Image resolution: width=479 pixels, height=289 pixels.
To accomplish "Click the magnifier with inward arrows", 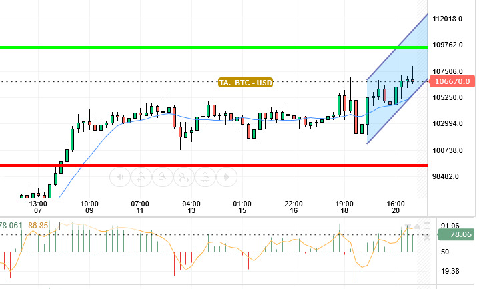I will point(205,177).
